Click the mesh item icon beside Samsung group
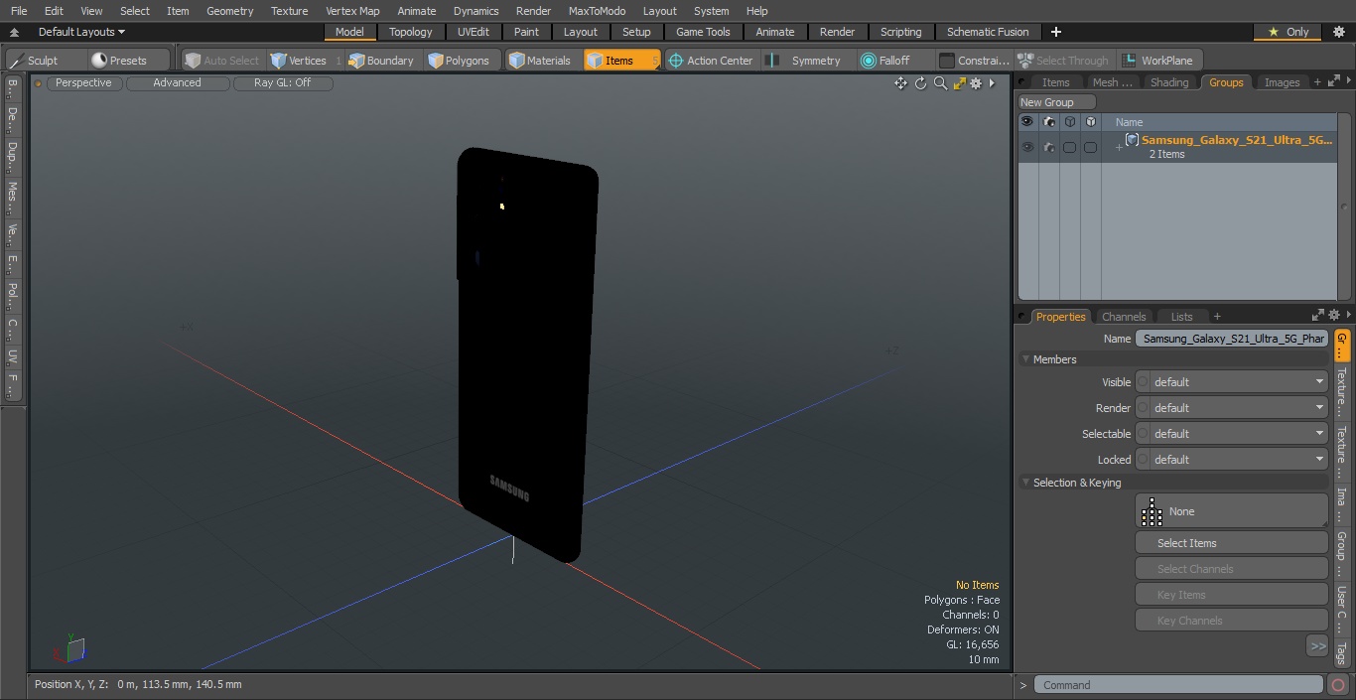 pos(1132,140)
